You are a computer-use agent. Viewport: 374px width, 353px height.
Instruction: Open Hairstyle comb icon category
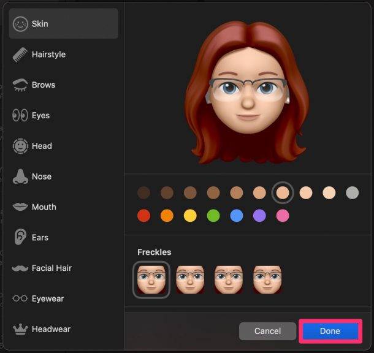tap(21, 55)
